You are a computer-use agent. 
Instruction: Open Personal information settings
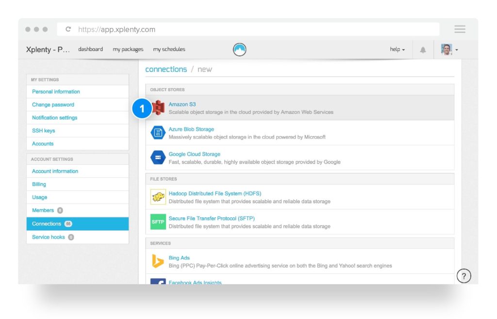point(56,92)
